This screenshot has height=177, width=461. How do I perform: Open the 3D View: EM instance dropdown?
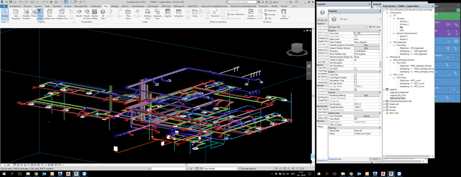click(x=348, y=27)
